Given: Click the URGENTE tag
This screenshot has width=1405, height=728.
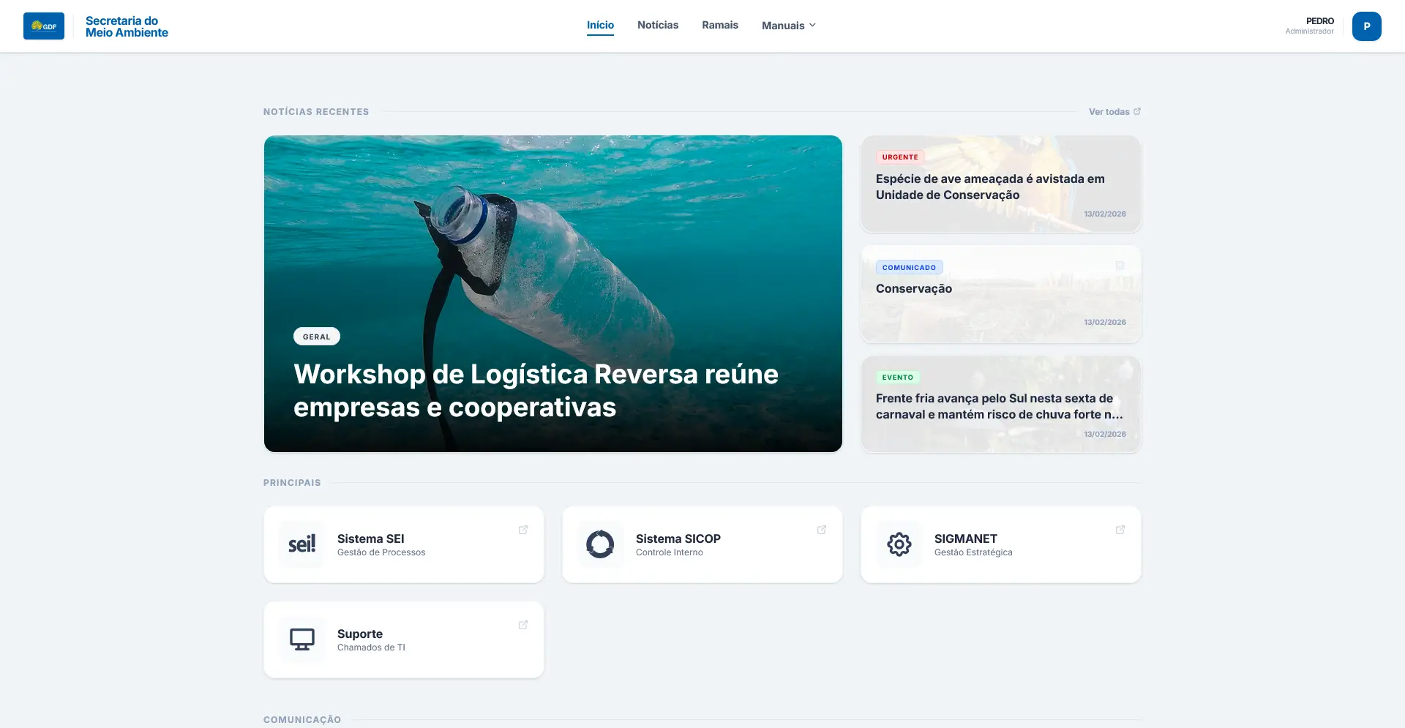Looking at the screenshot, I should [900, 157].
